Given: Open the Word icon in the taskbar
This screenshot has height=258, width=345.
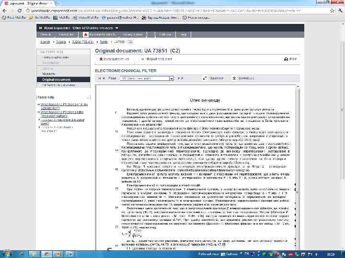Looking at the screenshot, I should (70, 254).
